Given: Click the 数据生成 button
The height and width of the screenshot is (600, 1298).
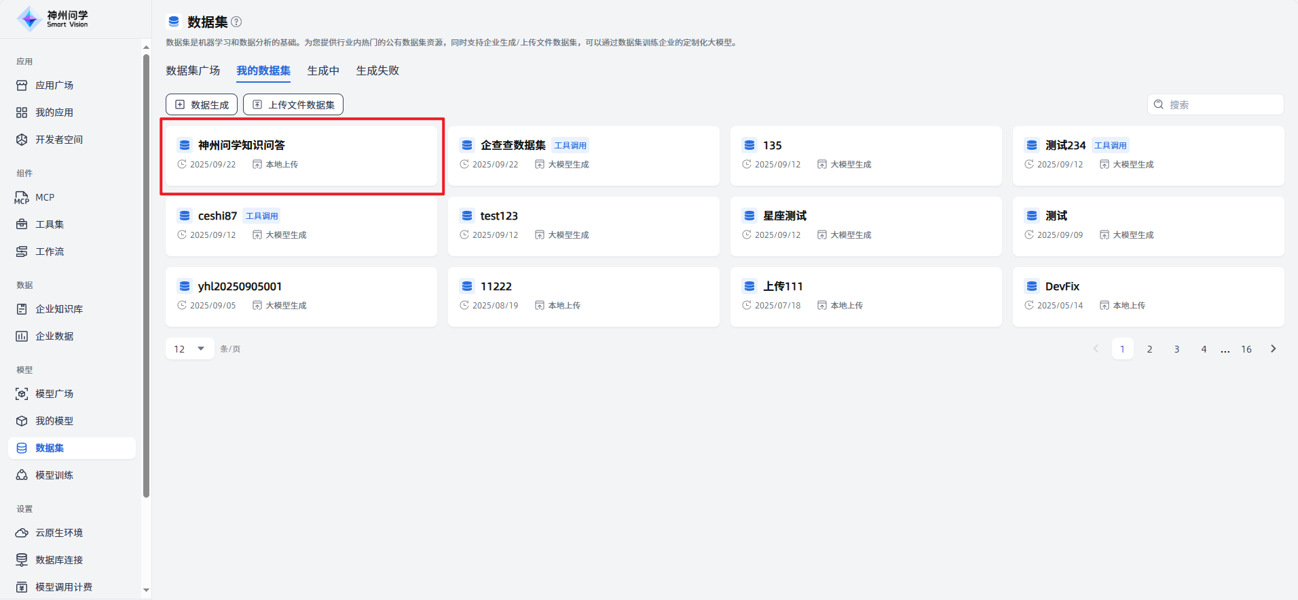Looking at the screenshot, I should pos(202,104).
